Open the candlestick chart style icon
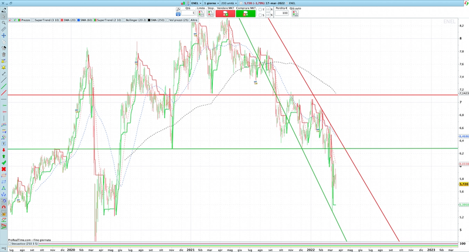Screen dimensions: 469x252 point(183,3)
